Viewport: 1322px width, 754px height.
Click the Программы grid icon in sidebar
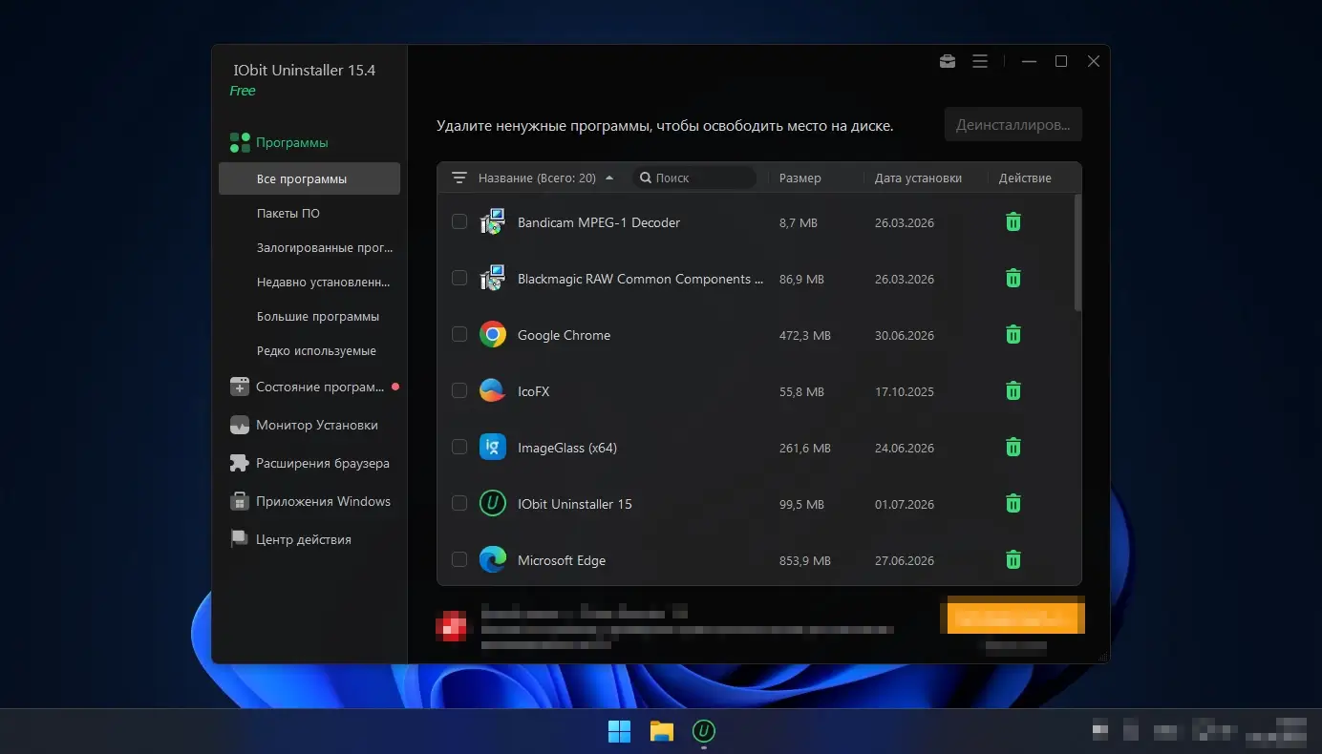click(240, 143)
